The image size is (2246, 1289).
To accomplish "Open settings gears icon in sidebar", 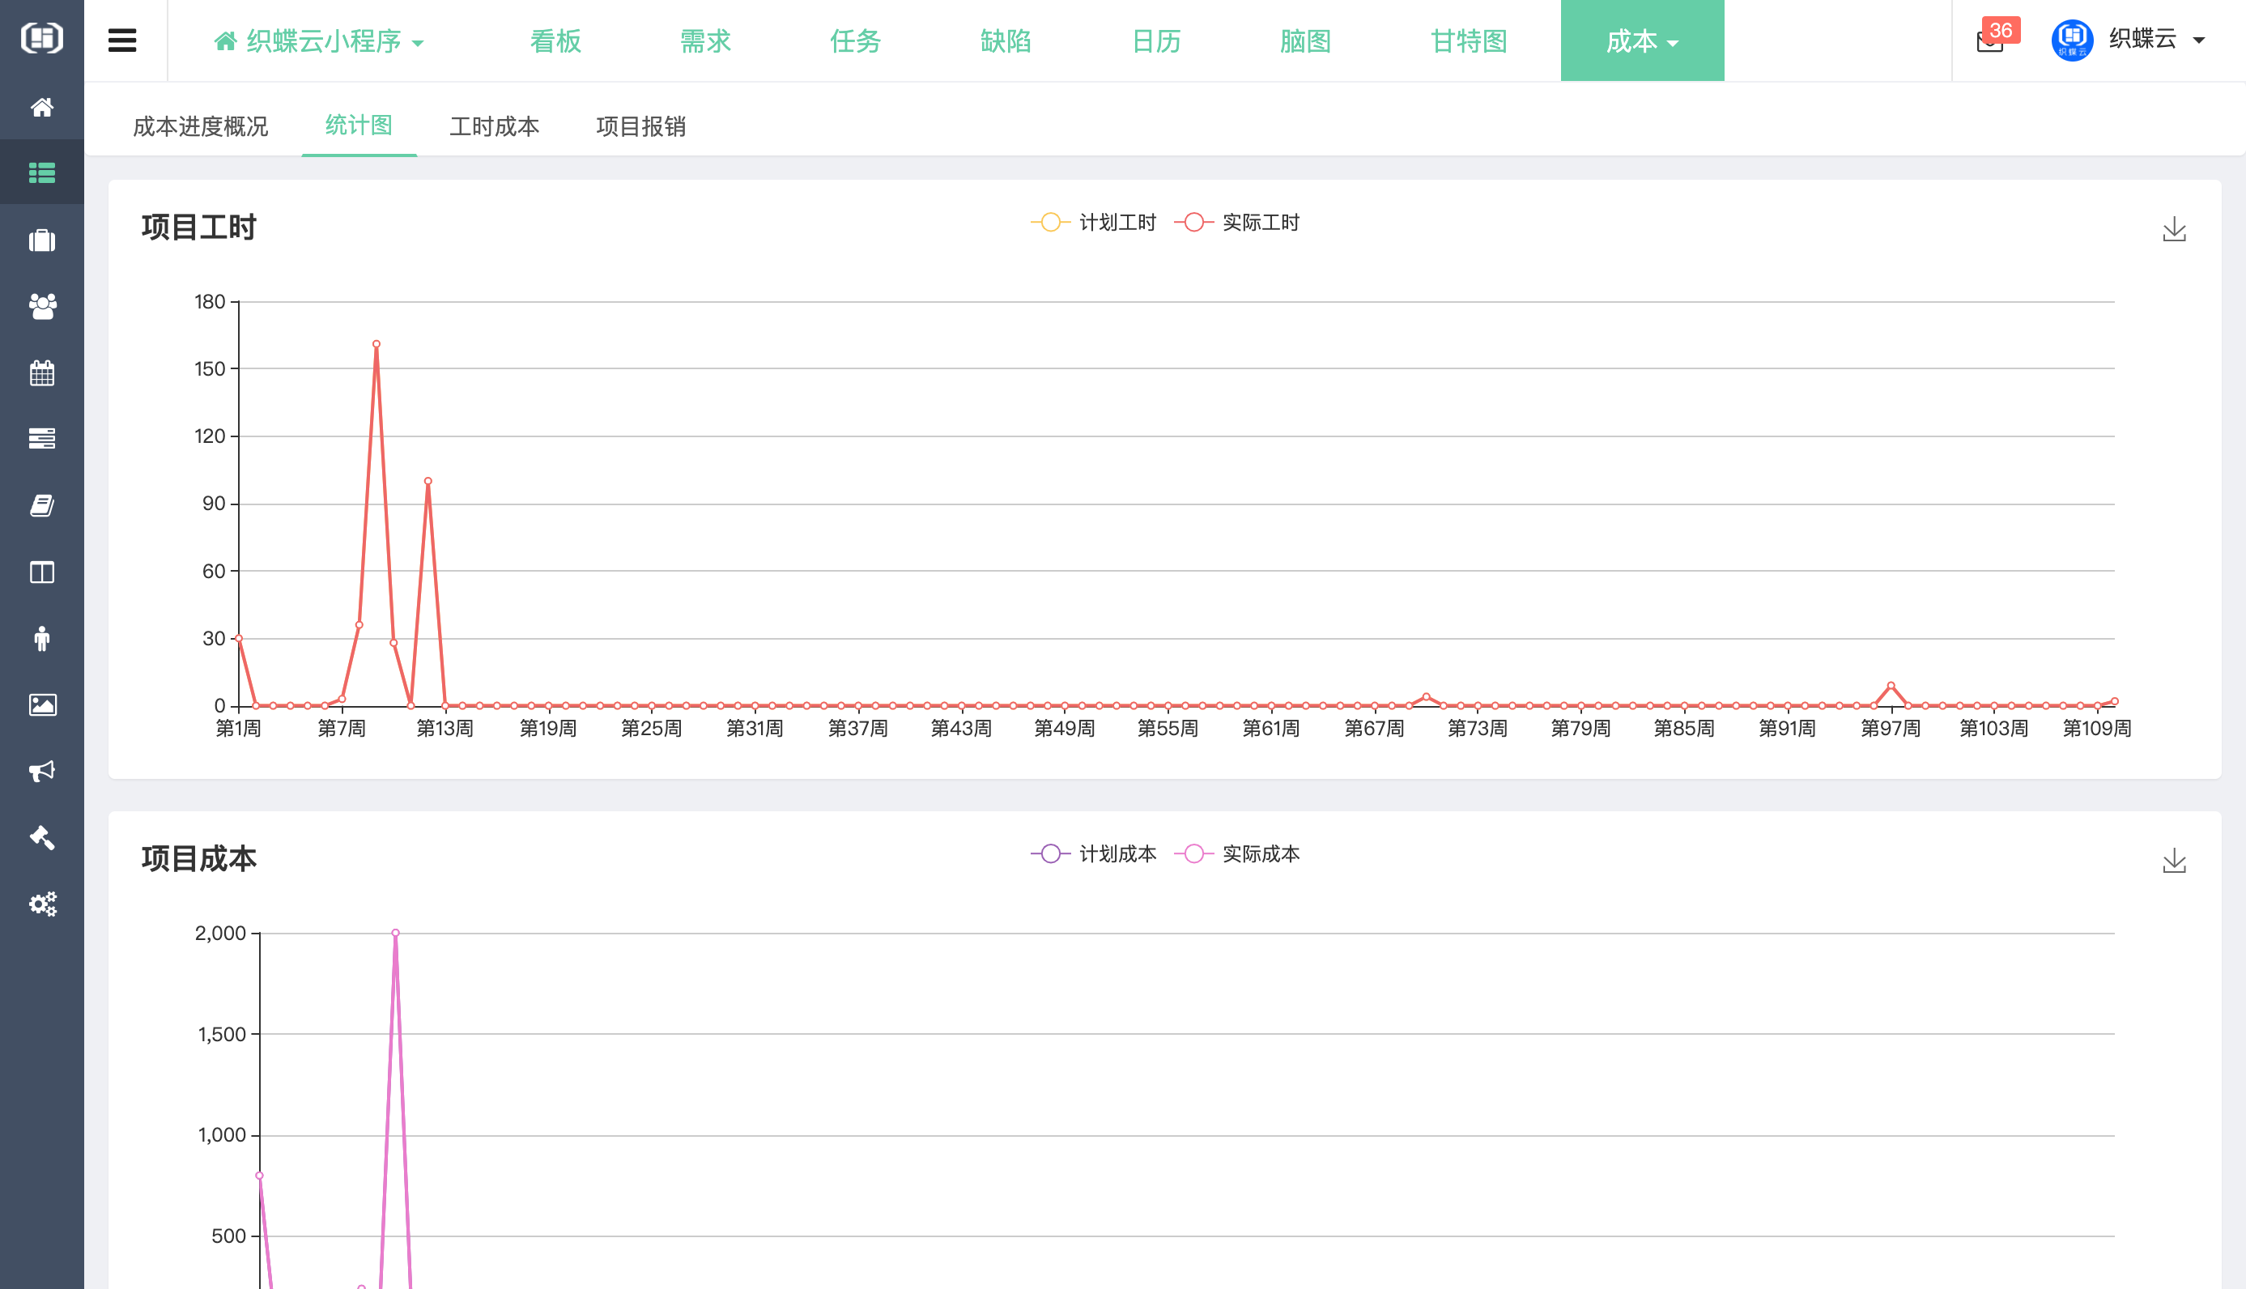I will click(41, 903).
